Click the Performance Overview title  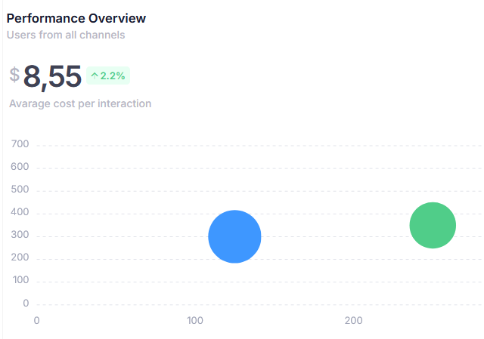point(76,17)
